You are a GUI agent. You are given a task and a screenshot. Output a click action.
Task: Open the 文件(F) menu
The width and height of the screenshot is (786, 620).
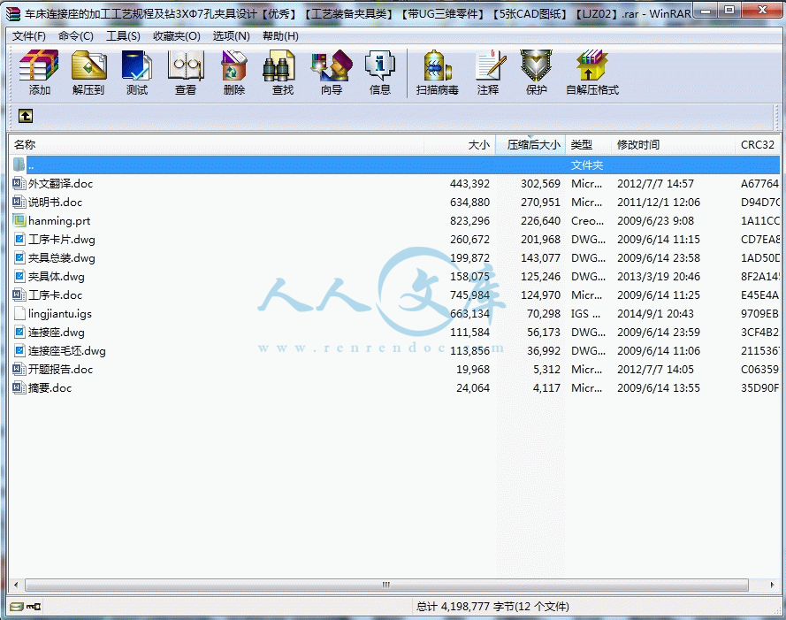point(29,36)
